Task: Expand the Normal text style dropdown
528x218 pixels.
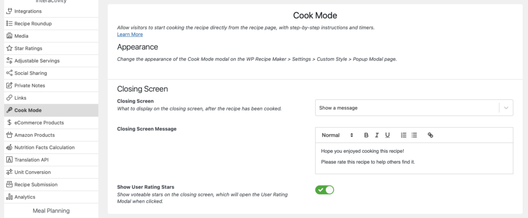Action: [337, 135]
